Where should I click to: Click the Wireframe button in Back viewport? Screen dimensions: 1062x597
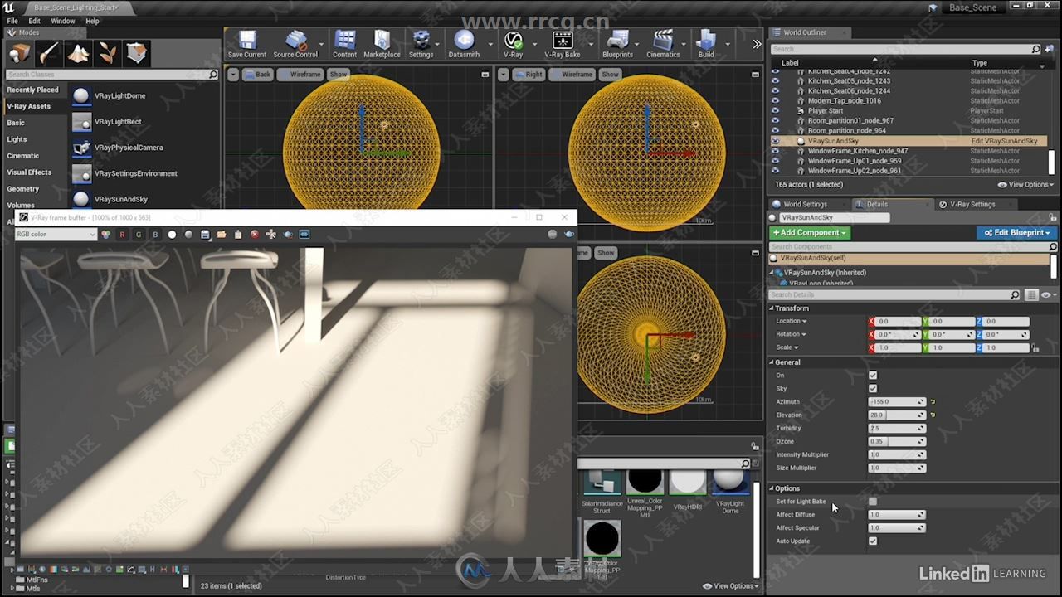300,75
